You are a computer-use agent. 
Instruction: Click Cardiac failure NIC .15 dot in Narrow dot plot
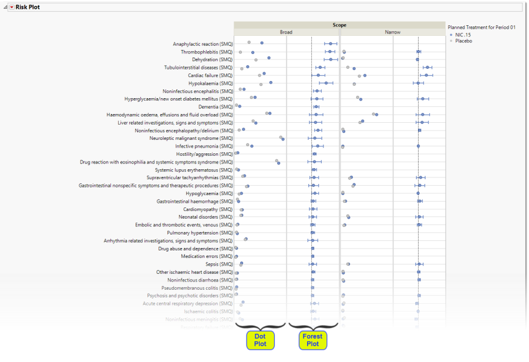365,76
